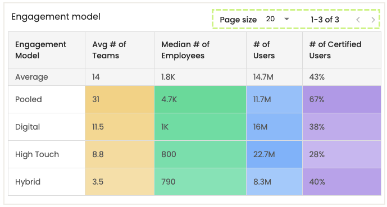Click the orange cell showing 31
The height and width of the screenshot is (207, 387).
[x=120, y=99]
